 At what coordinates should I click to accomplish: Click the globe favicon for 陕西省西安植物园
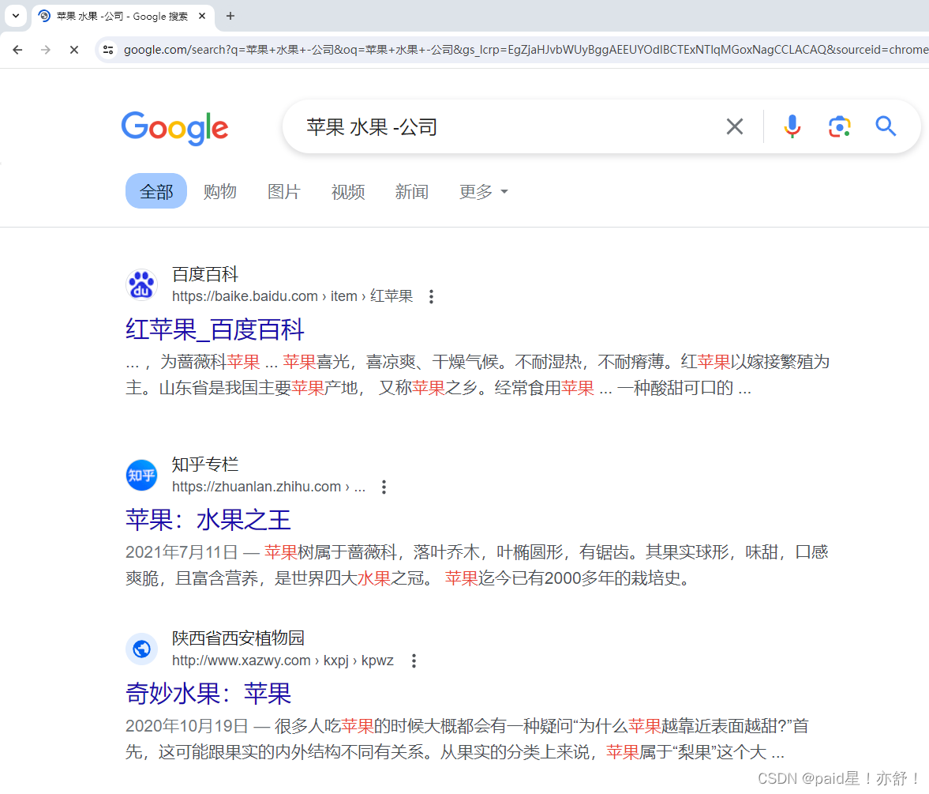(x=141, y=649)
